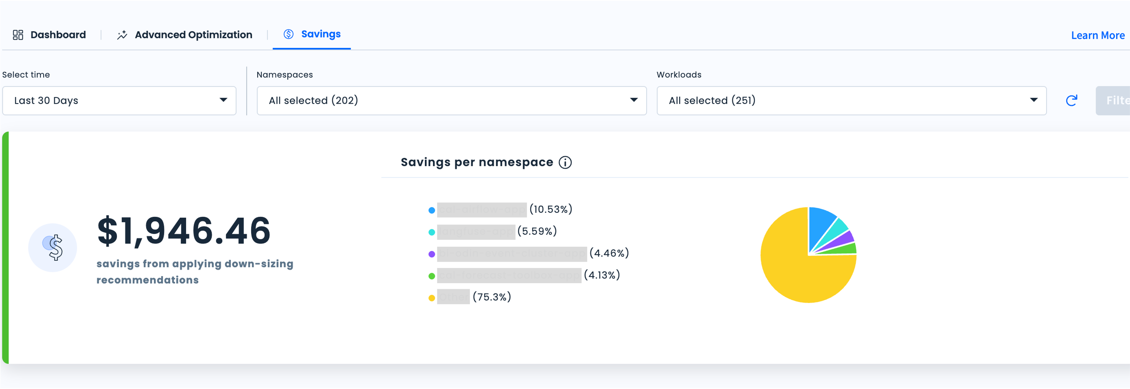This screenshot has width=1130, height=389.
Task: Click the yellow Other legend dot
Action: coord(432,298)
